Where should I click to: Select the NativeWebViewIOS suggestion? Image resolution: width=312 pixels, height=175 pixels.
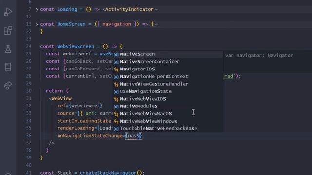point(168,99)
